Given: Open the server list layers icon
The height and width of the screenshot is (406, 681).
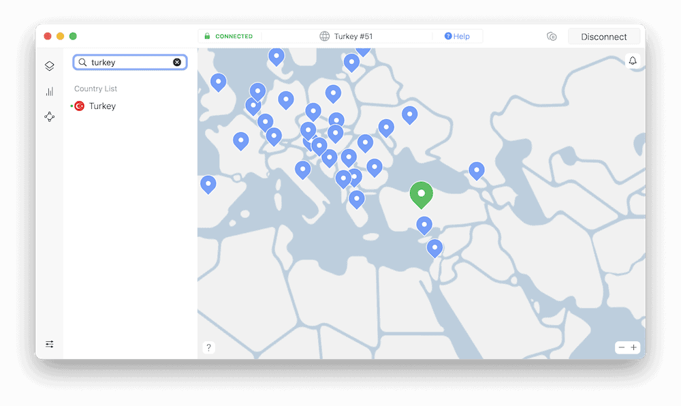Looking at the screenshot, I should point(49,66).
